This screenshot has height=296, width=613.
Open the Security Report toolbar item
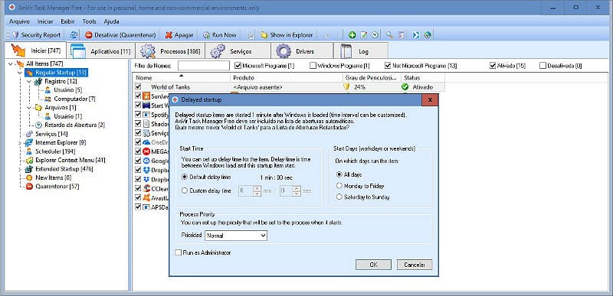point(37,34)
